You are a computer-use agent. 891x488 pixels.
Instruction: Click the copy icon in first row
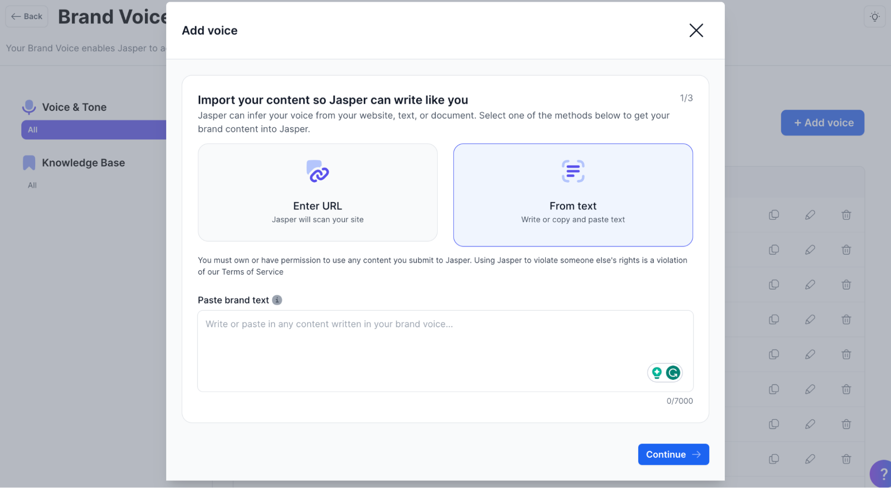click(x=774, y=215)
